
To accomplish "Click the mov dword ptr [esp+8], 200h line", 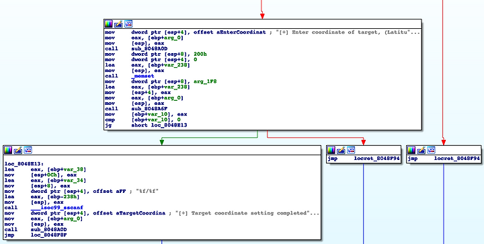I will pos(156,54).
